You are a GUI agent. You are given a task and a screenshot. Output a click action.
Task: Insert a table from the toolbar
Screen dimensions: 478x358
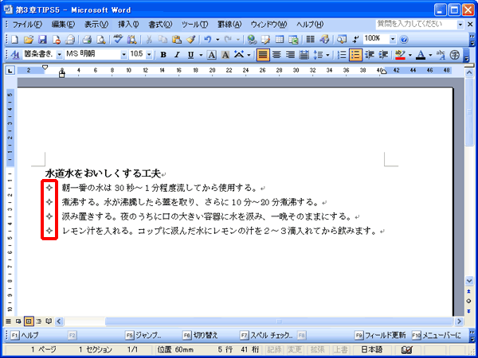point(280,40)
